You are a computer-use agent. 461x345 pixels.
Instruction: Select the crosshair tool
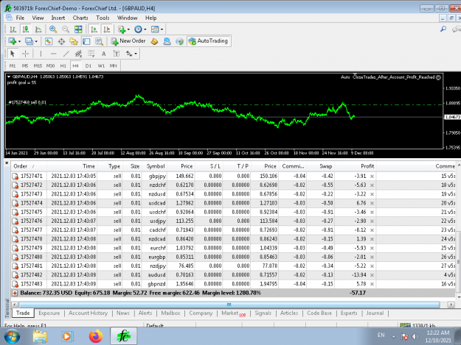pos(25,54)
